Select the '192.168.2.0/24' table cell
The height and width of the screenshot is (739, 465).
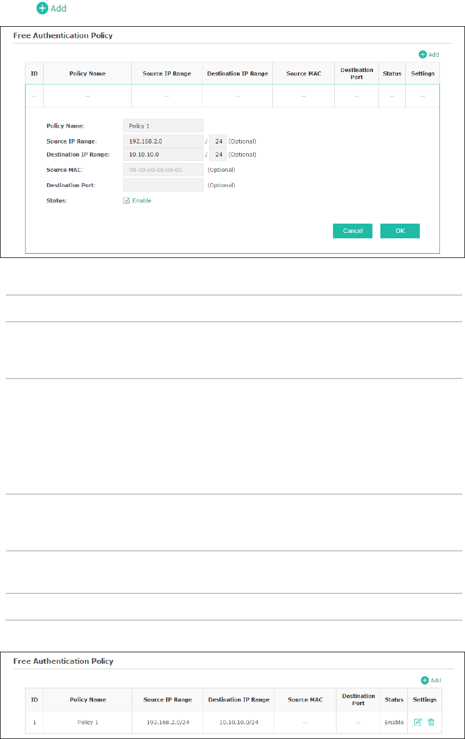[x=167, y=722]
